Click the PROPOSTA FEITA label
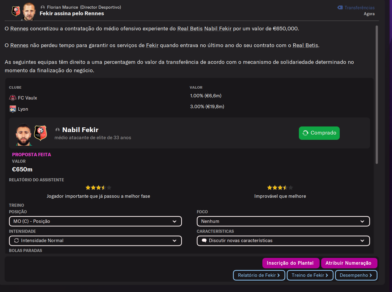392x292 pixels. [x=32, y=154]
